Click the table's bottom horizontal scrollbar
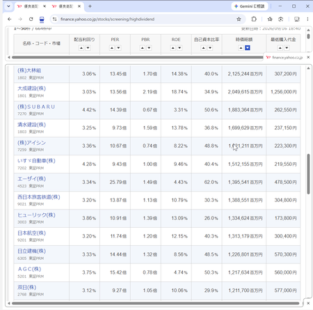313x310 pixels. click(156, 303)
